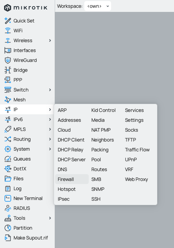The width and height of the screenshot is (174, 248).
Task: Select Routes in the IP submenu
Action: [99, 169]
